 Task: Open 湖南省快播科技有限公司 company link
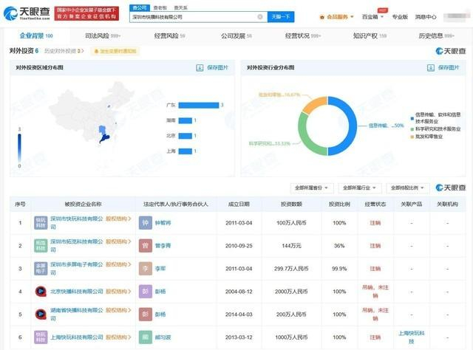(x=77, y=314)
